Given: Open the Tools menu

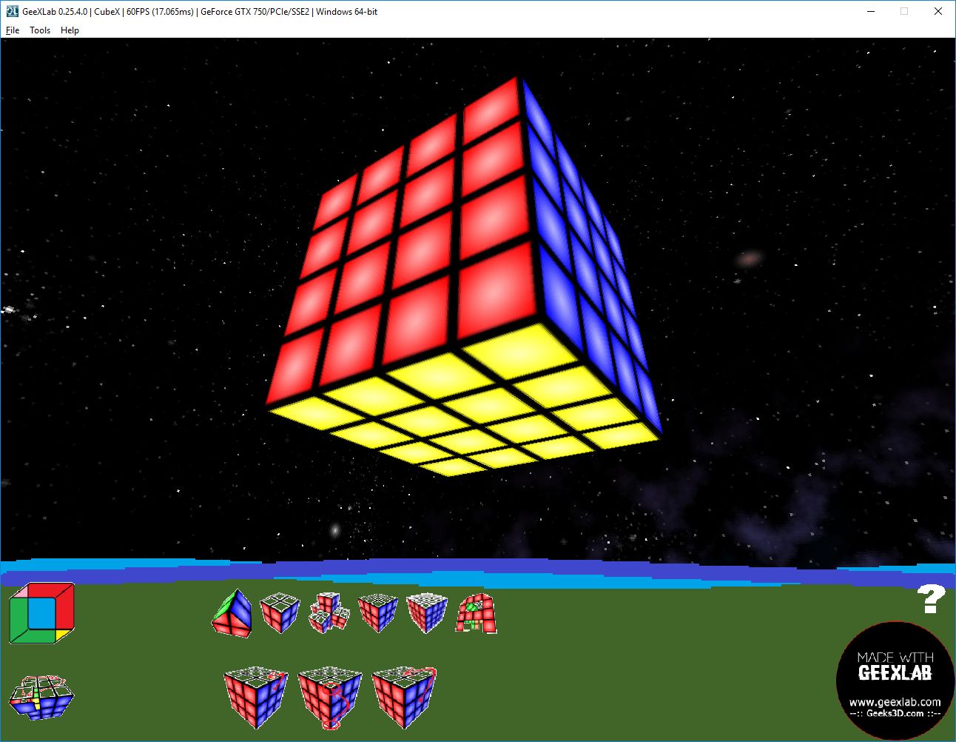Looking at the screenshot, I should [x=40, y=30].
